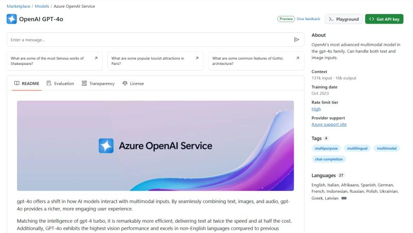This screenshot has height=233, width=413.
Task: Switch to the Transparency tab
Action: (98, 83)
